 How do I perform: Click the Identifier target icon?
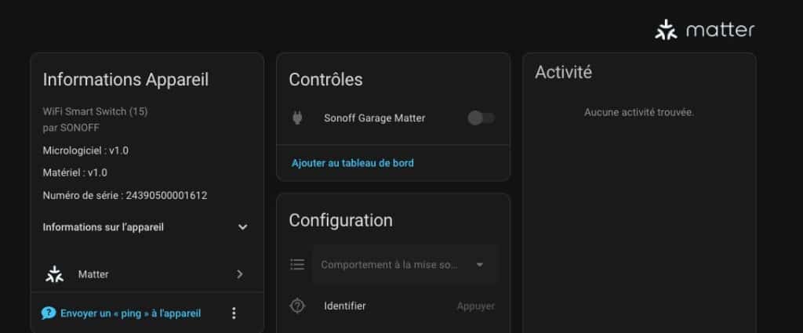point(297,306)
